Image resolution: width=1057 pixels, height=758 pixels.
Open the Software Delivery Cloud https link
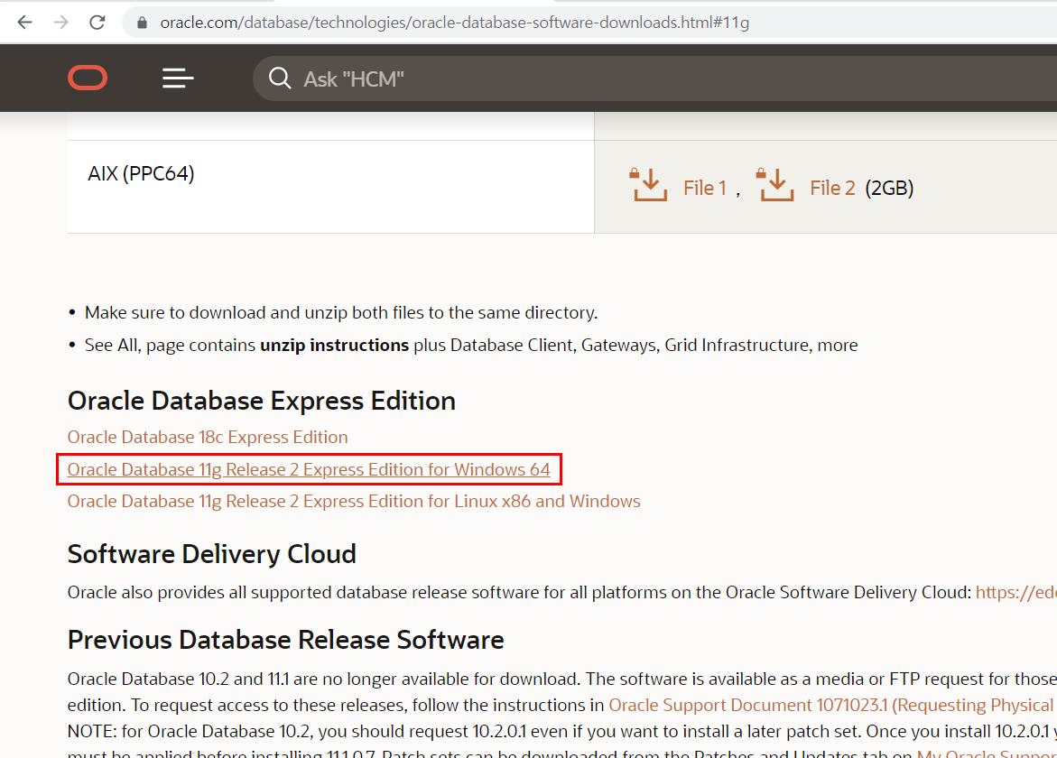(x=1015, y=592)
